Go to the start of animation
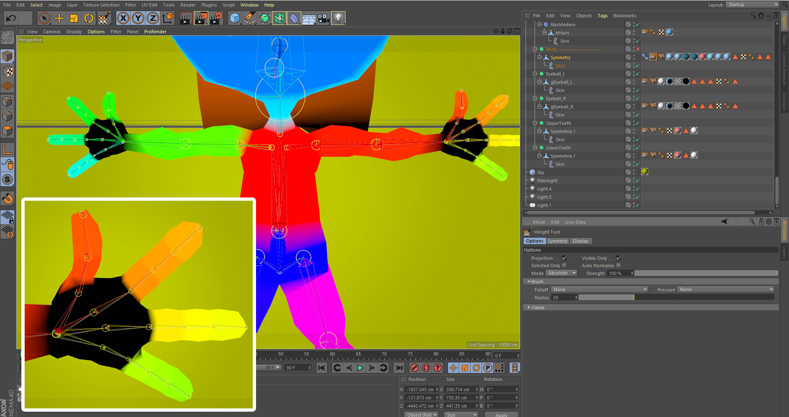The image size is (789, 417). [x=322, y=368]
